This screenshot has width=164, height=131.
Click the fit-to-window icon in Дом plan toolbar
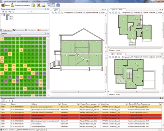59,13
